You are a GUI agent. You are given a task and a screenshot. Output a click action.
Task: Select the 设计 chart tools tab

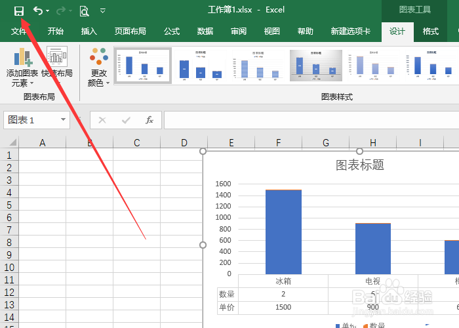397,31
